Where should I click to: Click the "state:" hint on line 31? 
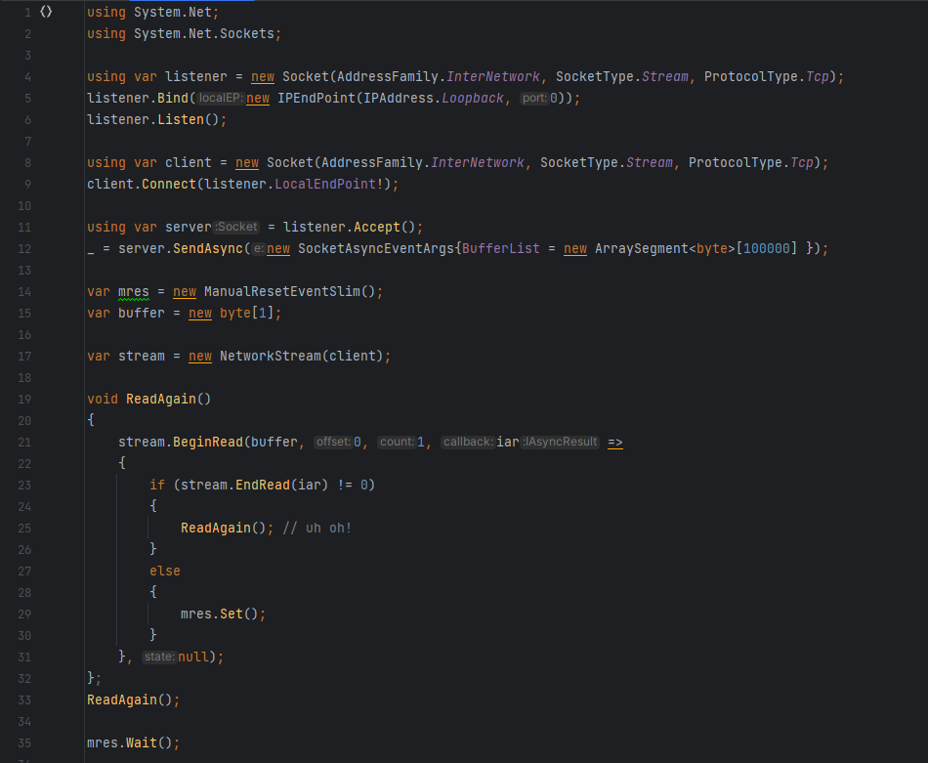click(x=158, y=656)
